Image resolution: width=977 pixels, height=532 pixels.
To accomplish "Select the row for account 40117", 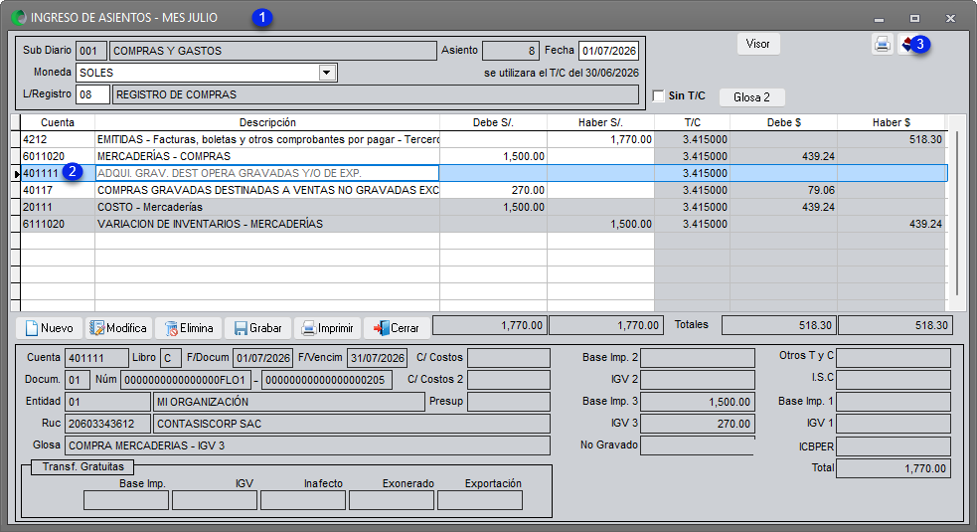I will [483, 190].
